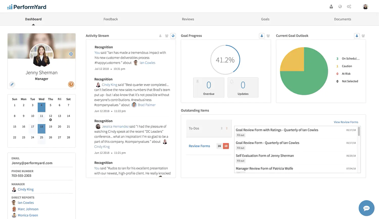Open the employee profile icon in header

[331, 7]
